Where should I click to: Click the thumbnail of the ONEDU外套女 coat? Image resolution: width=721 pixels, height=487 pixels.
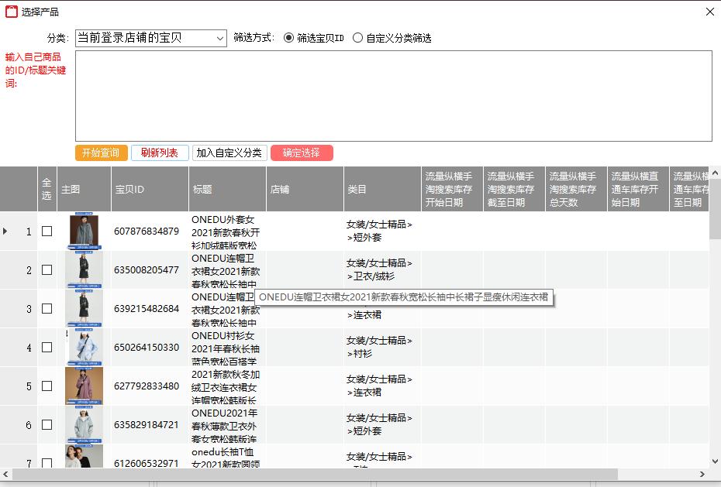click(84, 230)
